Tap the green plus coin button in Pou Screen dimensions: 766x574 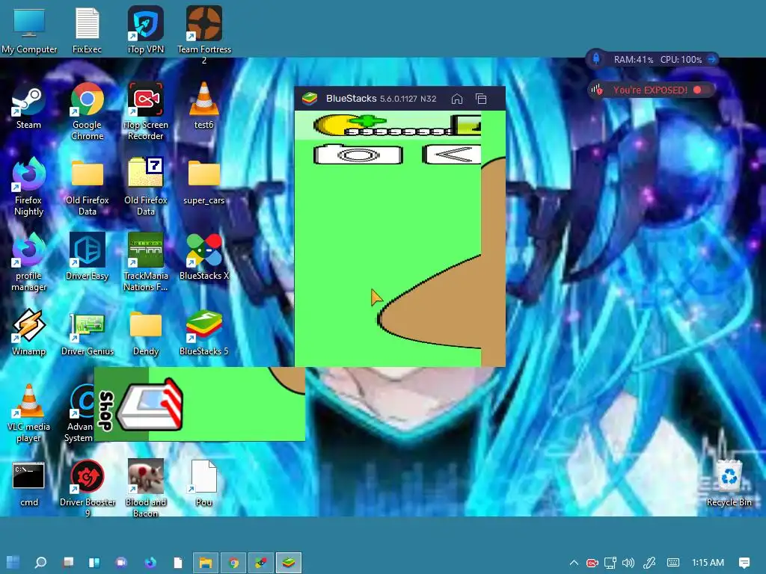pos(367,120)
